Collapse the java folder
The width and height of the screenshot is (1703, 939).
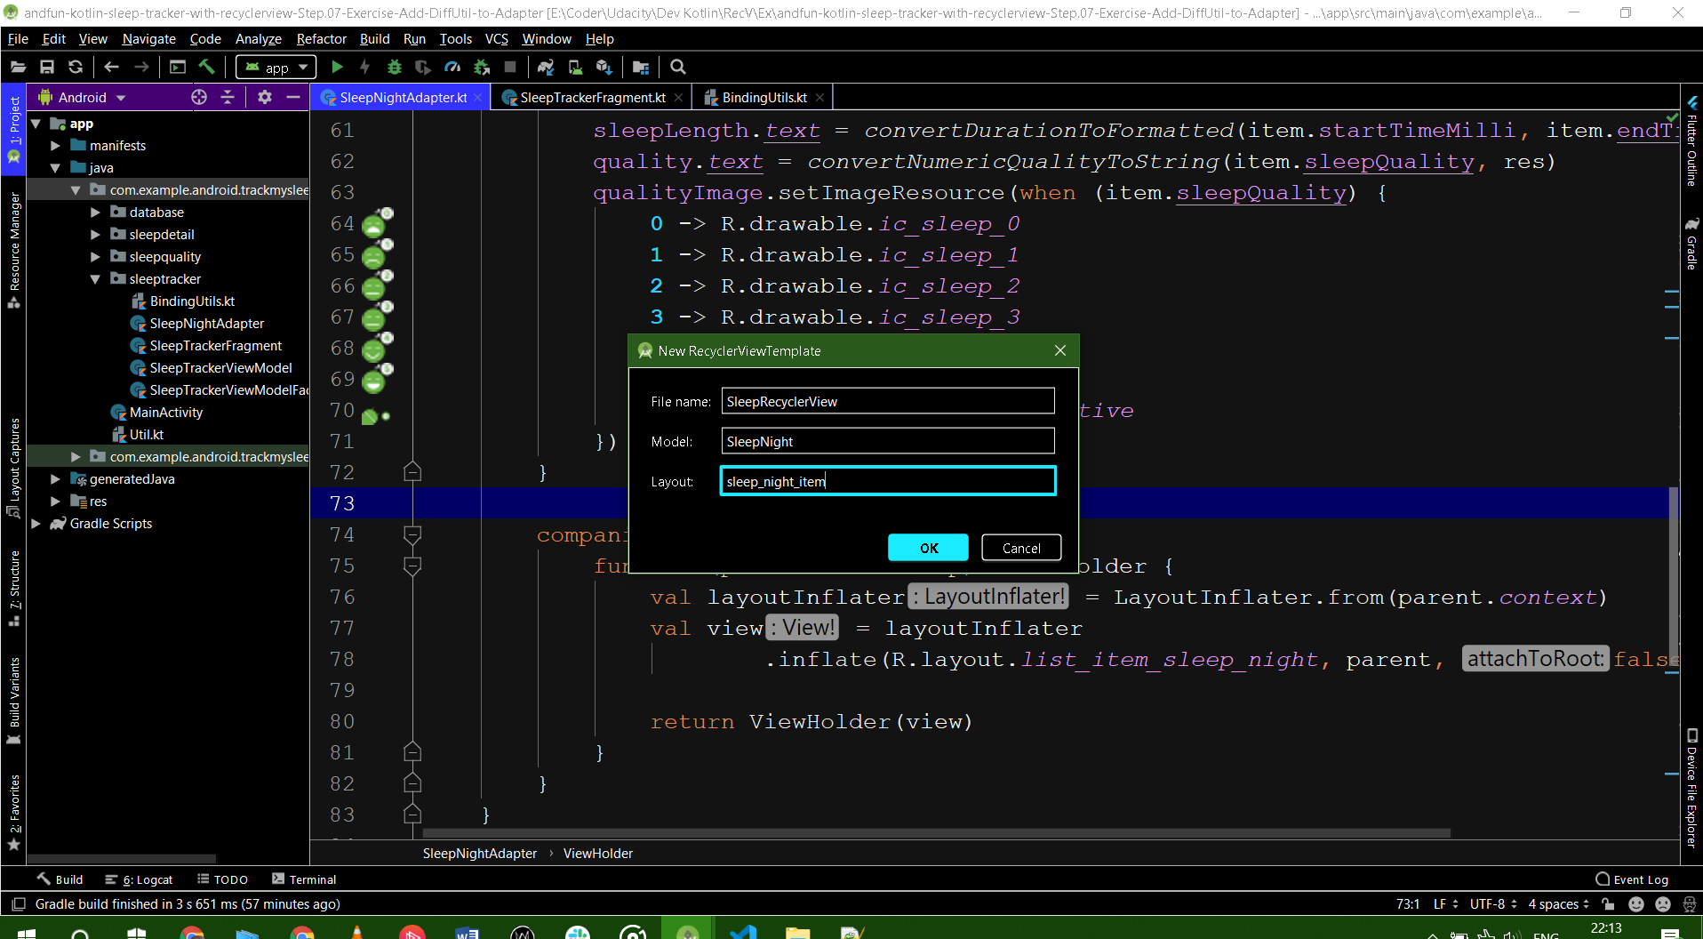(55, 168)
